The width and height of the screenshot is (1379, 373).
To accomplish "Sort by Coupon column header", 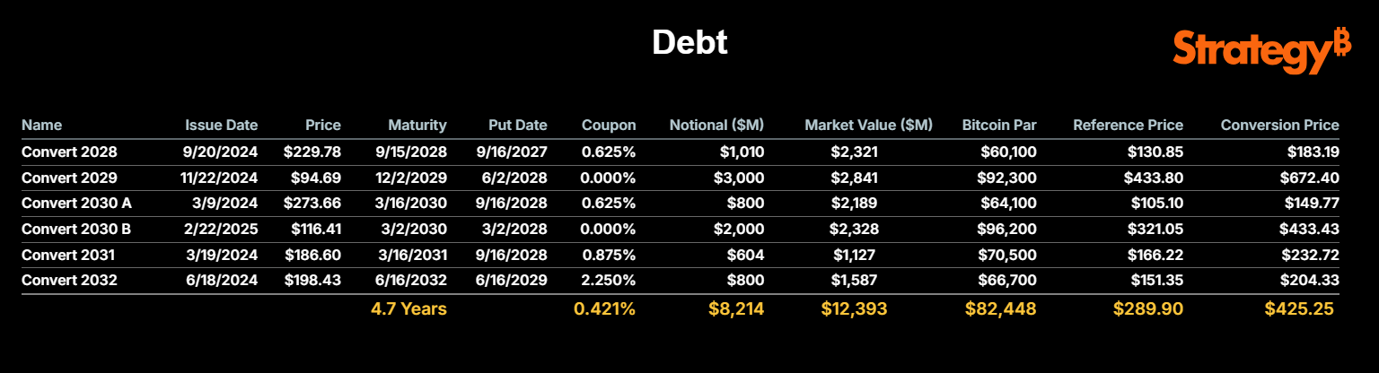I will tap(608, 126).
